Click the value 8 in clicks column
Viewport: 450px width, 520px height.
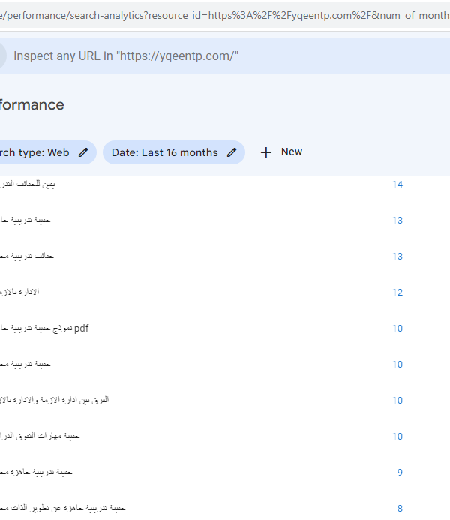pyautogui.click(x=400, y=509)
